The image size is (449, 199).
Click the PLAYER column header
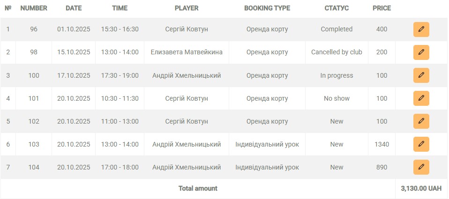(x=187, y=8)
